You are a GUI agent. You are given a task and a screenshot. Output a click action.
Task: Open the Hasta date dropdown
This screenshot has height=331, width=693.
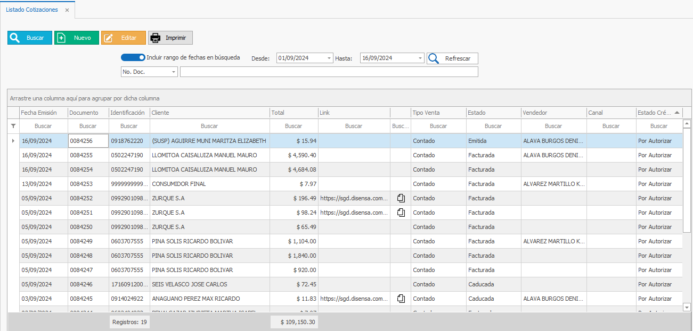pos(420,58)
